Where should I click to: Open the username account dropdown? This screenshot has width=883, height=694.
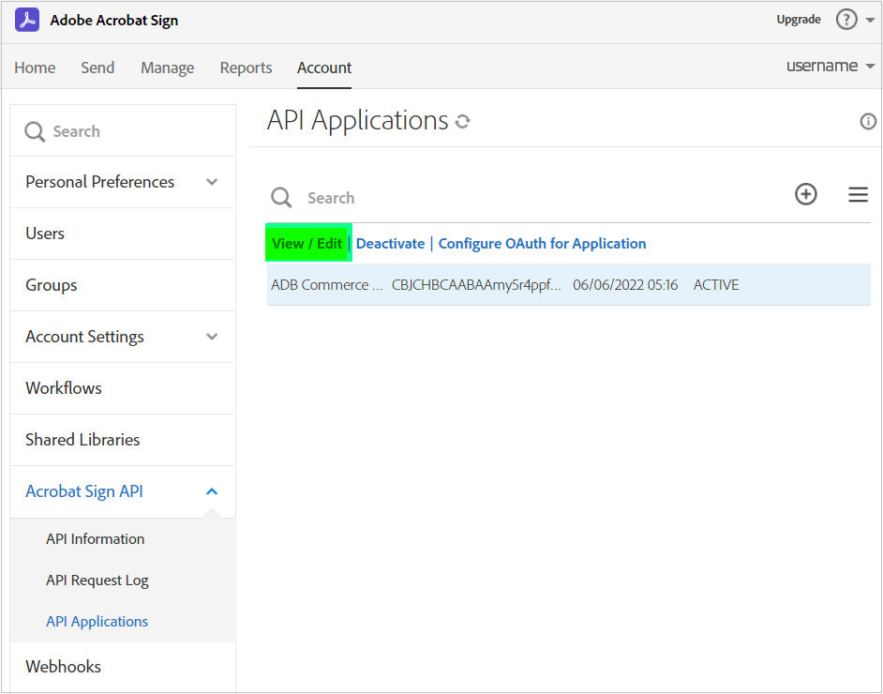pyautogui.click(x=830, y=67)
